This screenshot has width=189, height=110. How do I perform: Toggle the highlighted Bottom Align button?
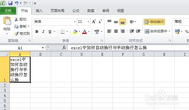[x=123, y=22]
